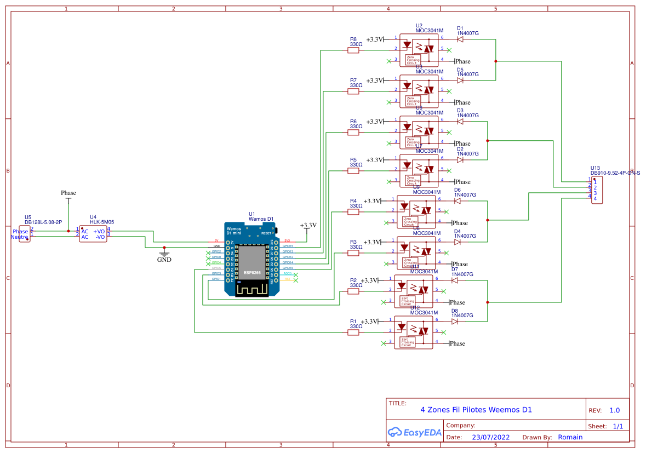
Task: Select the diode symbol under D2 label
Action: (x=460, y=160)
